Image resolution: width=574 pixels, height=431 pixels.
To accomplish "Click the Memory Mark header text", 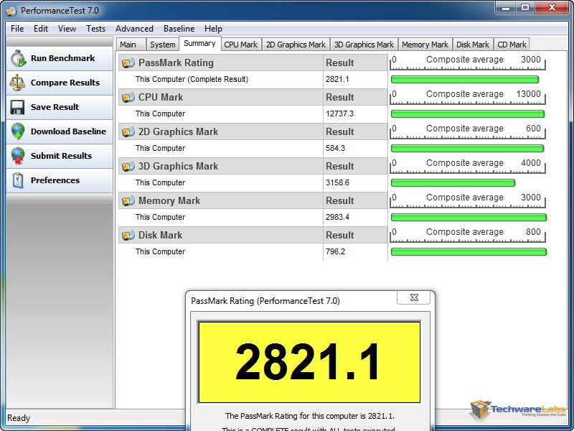I will 169,201.
